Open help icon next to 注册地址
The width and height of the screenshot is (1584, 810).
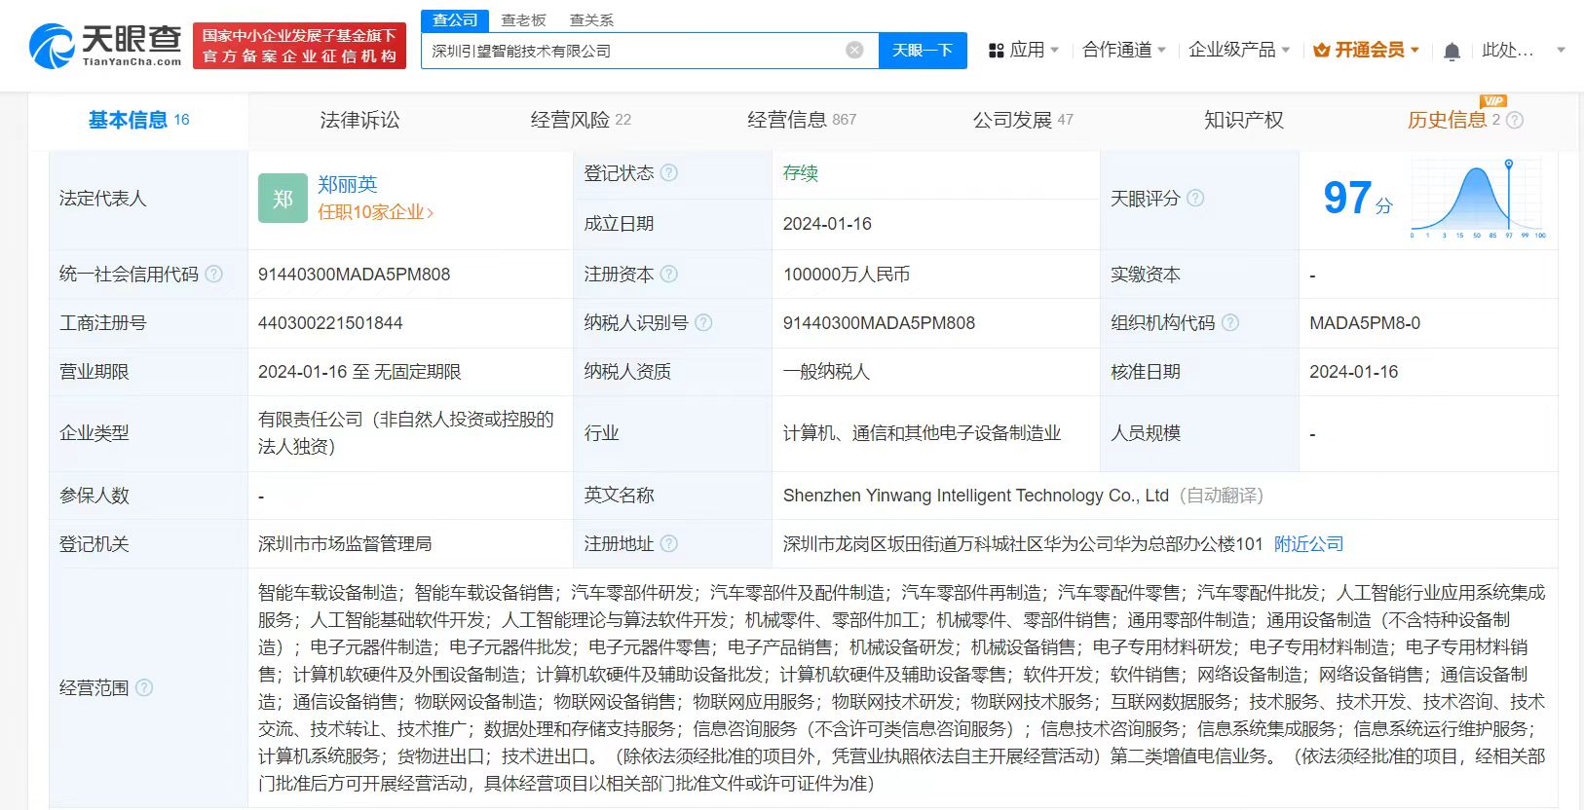(669, 544)
